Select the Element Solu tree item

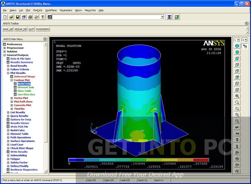pyautogui.click(x=26, y=87)
